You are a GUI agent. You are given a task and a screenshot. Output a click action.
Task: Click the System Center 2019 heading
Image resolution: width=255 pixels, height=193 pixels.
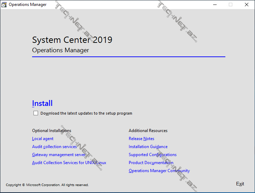tap(72, 40)
